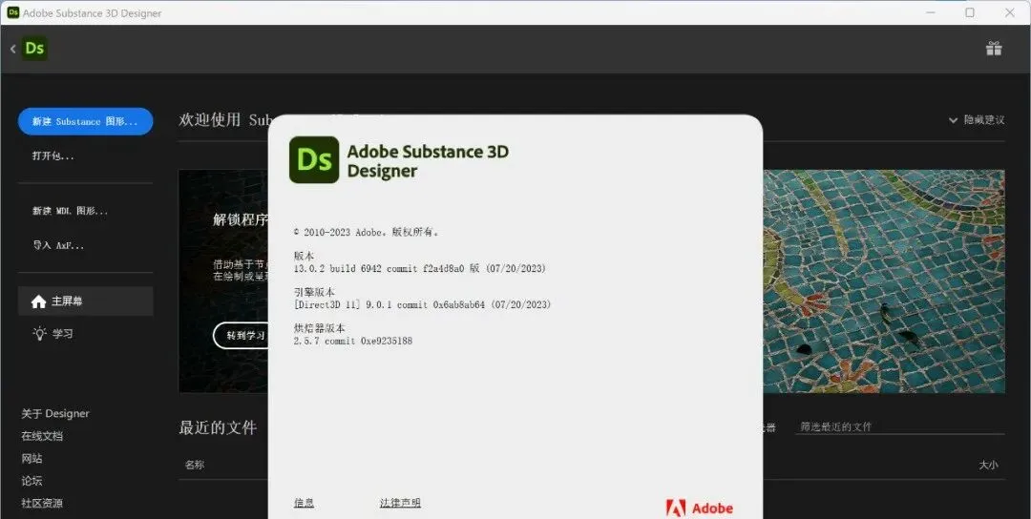Open the 在线文档 online docs link
This screenshot has width=1031, height=519.
coord(42,436)
